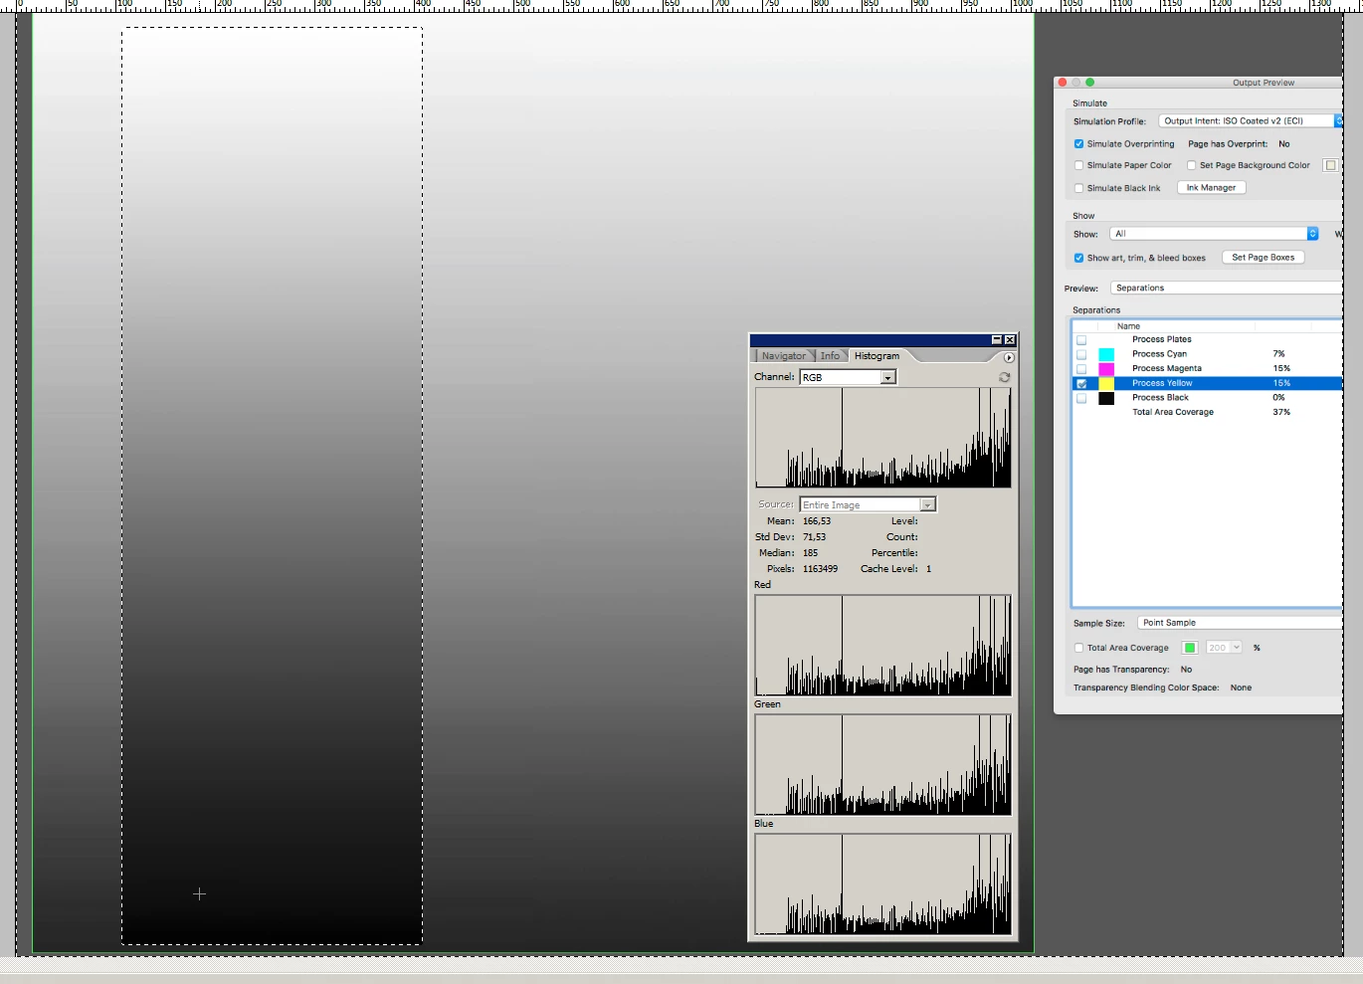The image size is (1363, 984).
Task: Enable Set Page Background Color
Action: pos(1191,166)
